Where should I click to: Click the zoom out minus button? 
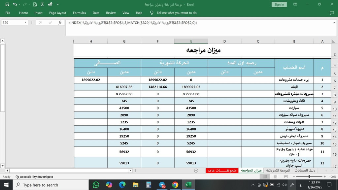(293, 177)
